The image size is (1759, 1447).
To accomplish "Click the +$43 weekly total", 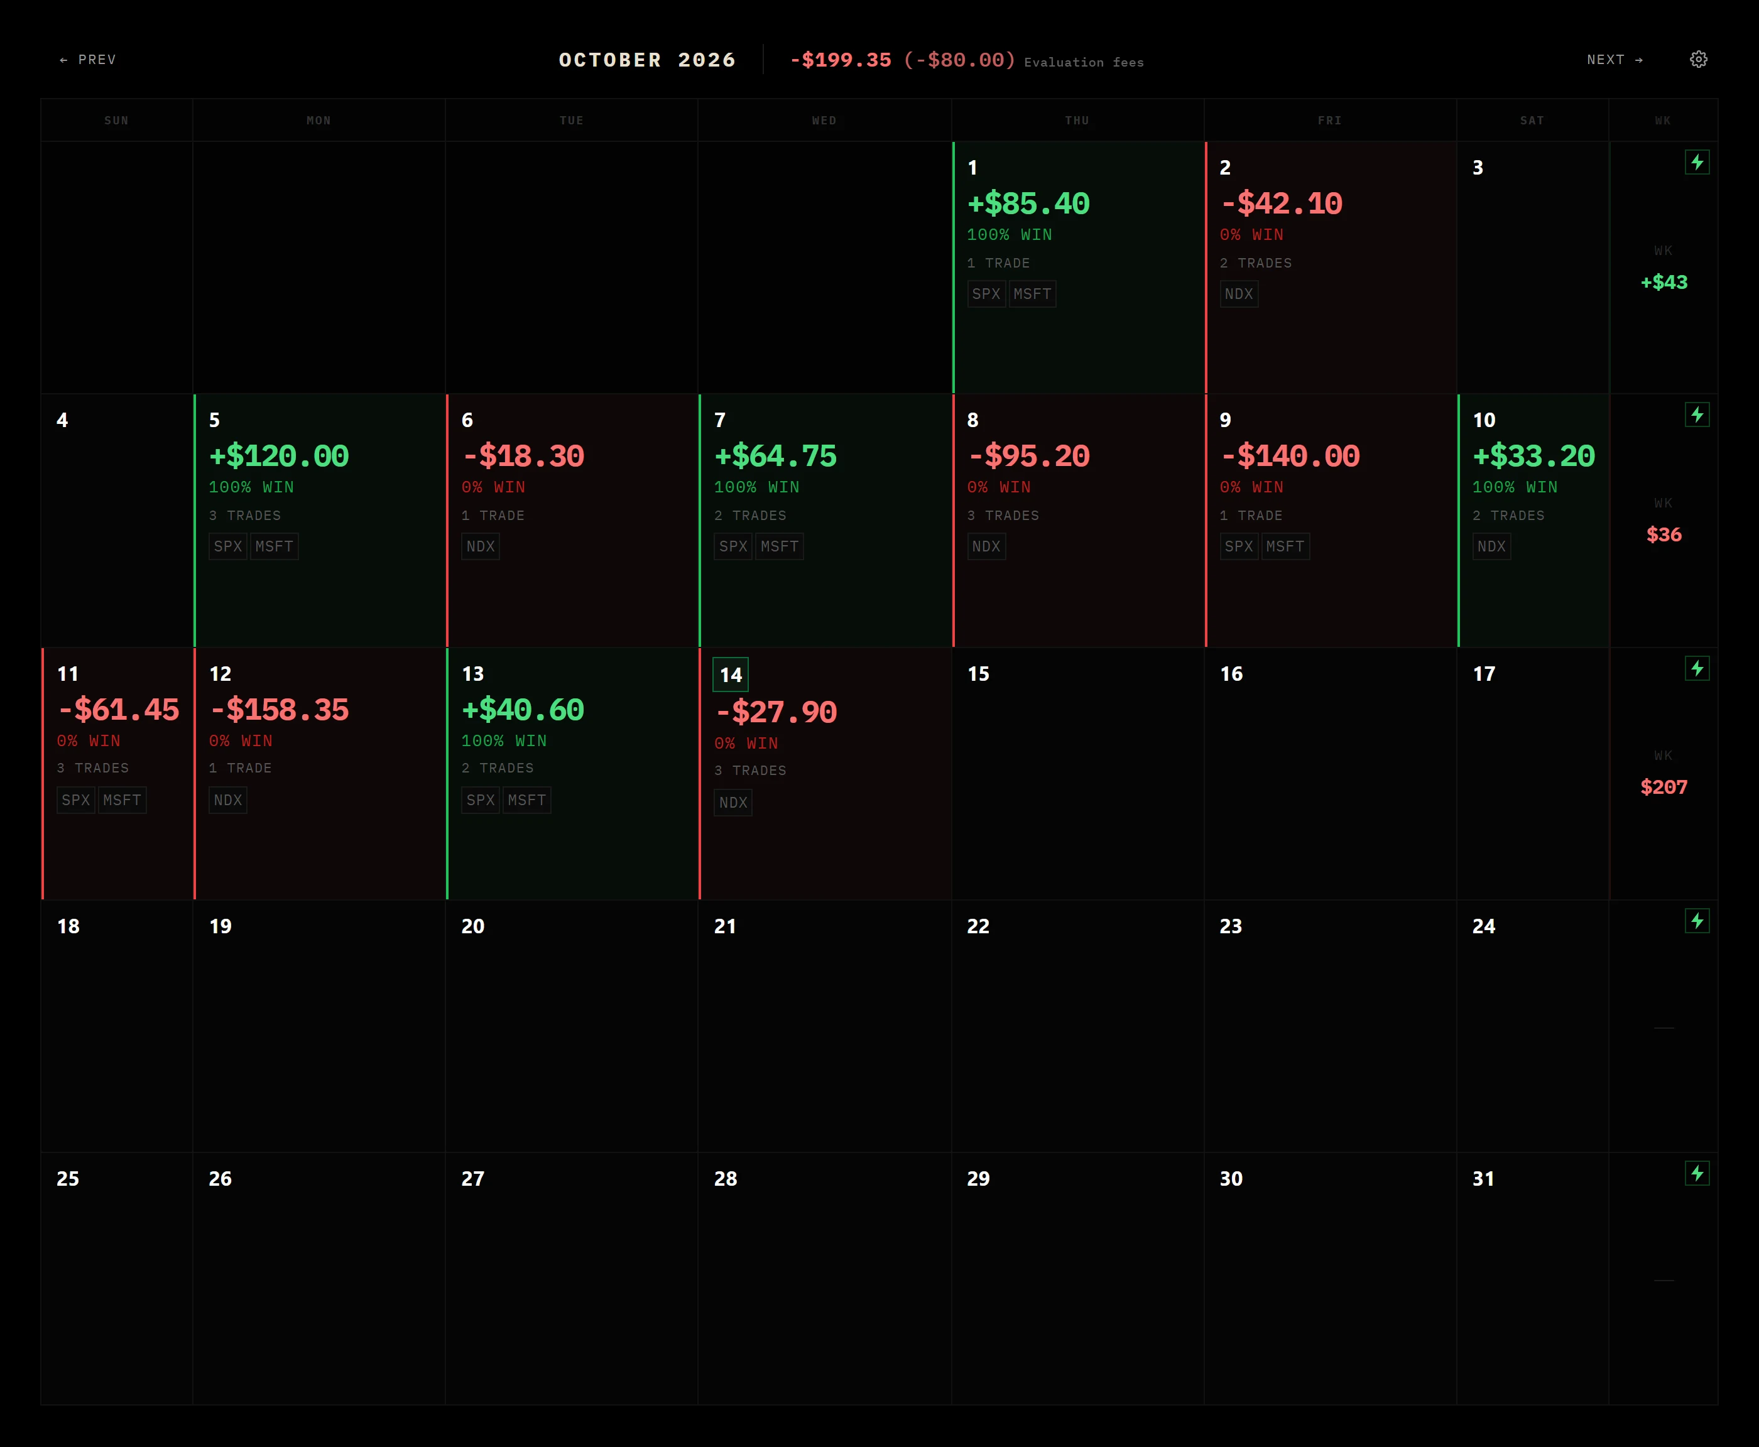I will pyautogui.click(x=1664, y=283).
